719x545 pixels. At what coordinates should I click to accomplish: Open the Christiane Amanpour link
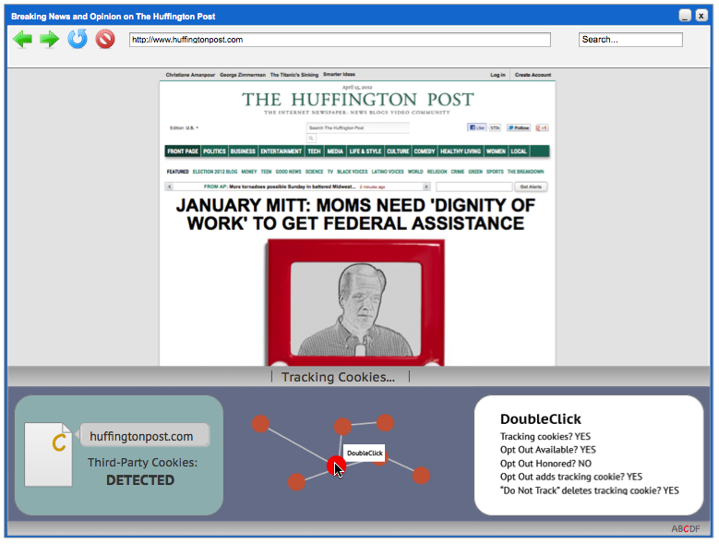(190, 75)
